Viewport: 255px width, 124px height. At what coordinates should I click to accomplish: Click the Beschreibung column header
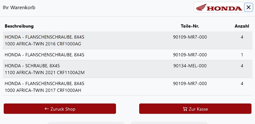pos(19,26)
